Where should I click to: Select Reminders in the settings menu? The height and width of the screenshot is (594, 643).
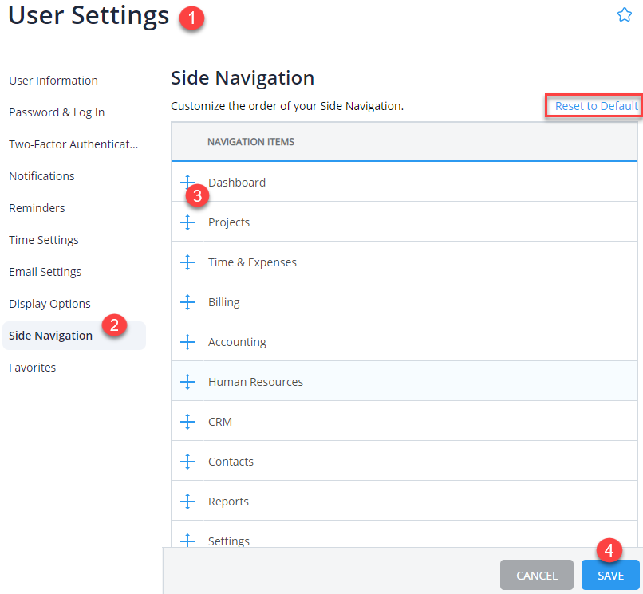coord(37,208)
